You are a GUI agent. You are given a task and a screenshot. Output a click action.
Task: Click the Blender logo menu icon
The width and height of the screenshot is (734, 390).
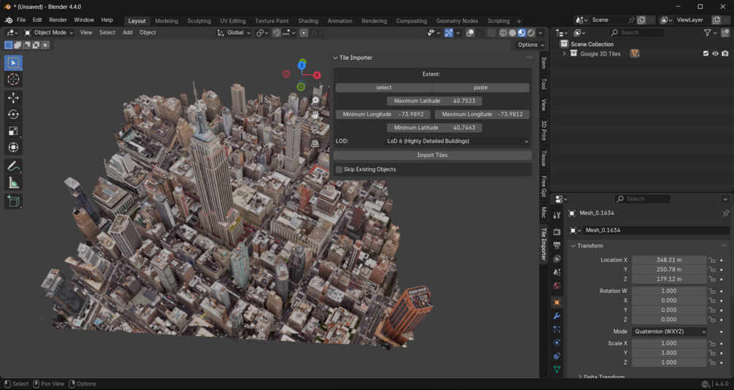(x=9, y=20)
